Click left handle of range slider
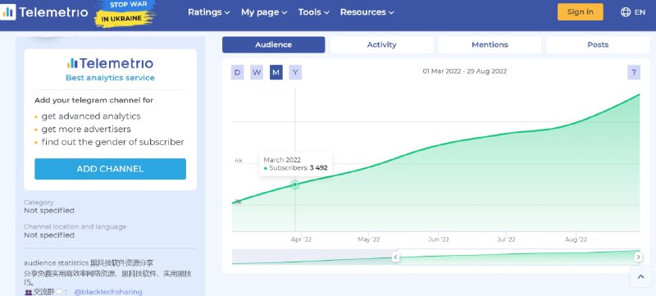The image size is (656, 296). (395, 257)
